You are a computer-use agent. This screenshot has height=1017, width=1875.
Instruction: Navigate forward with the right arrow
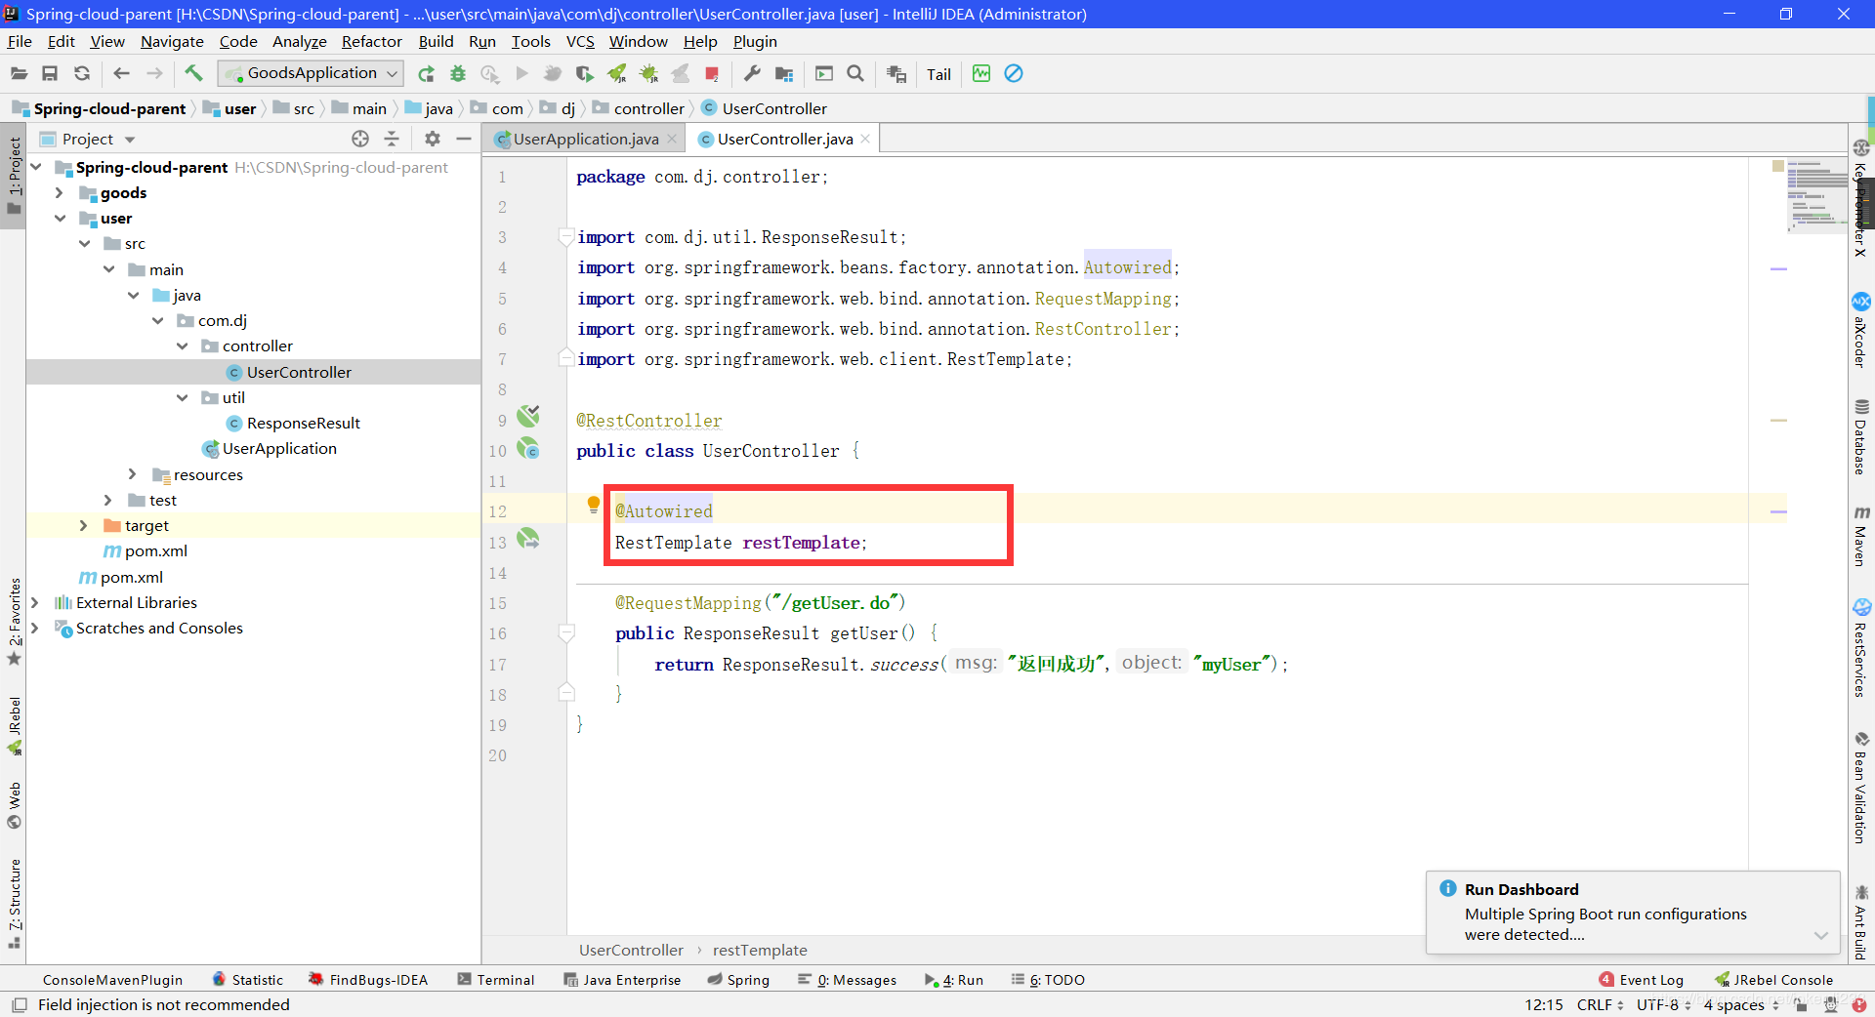coord(154,74)
